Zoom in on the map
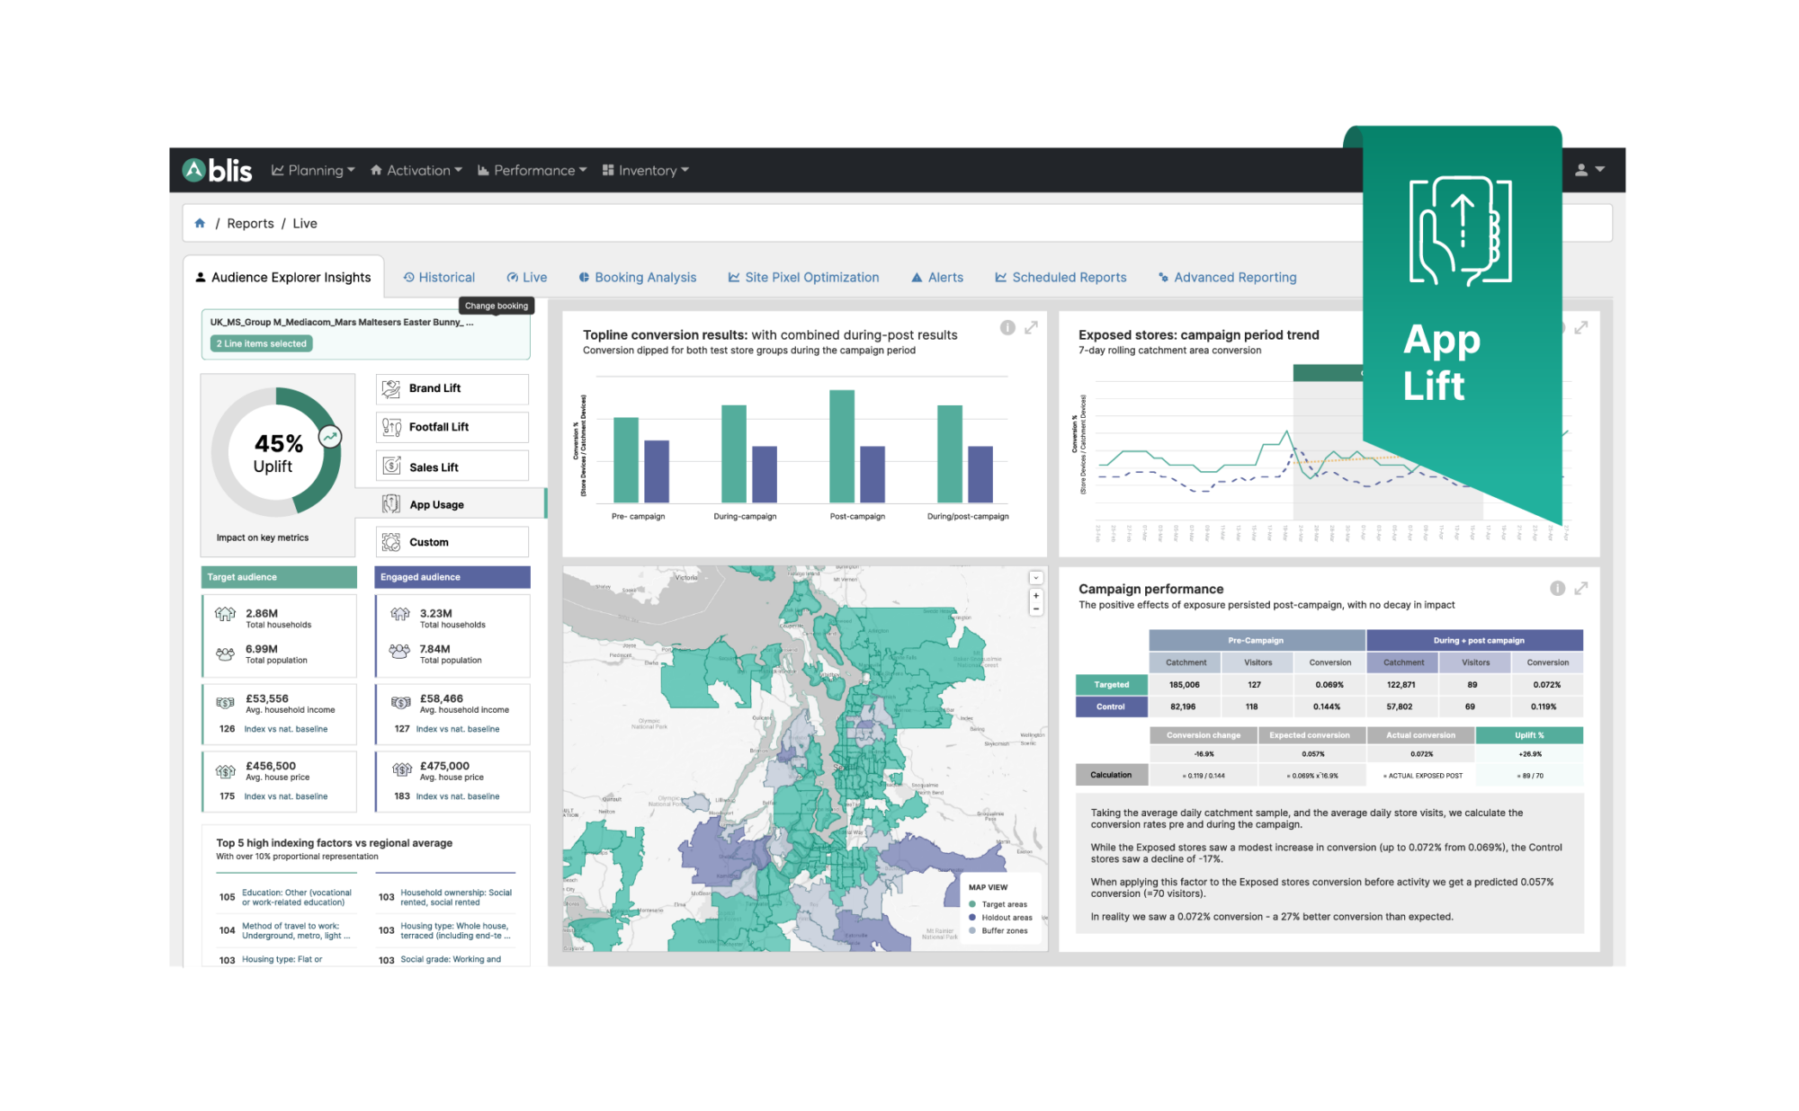Screen dimensions: 1799x1111 1036,596
